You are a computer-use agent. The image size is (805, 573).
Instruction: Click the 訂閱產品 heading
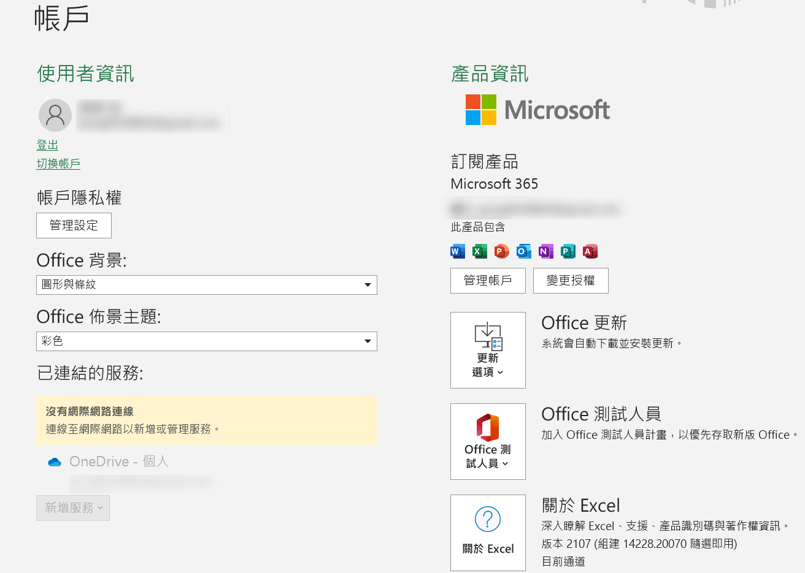coord(485,162)
